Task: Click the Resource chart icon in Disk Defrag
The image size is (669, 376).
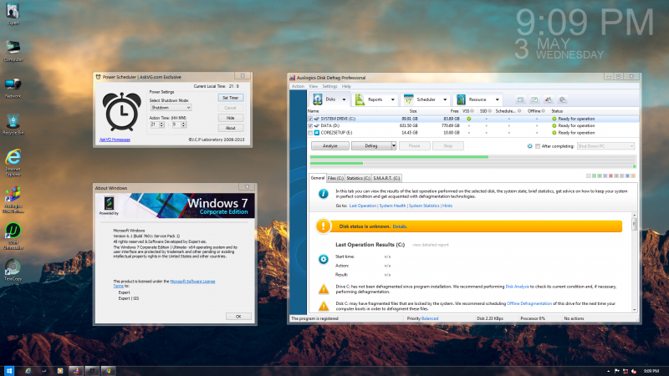Action: 461,99
